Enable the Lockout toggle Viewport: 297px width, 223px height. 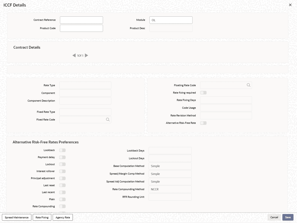click(62, 164)
